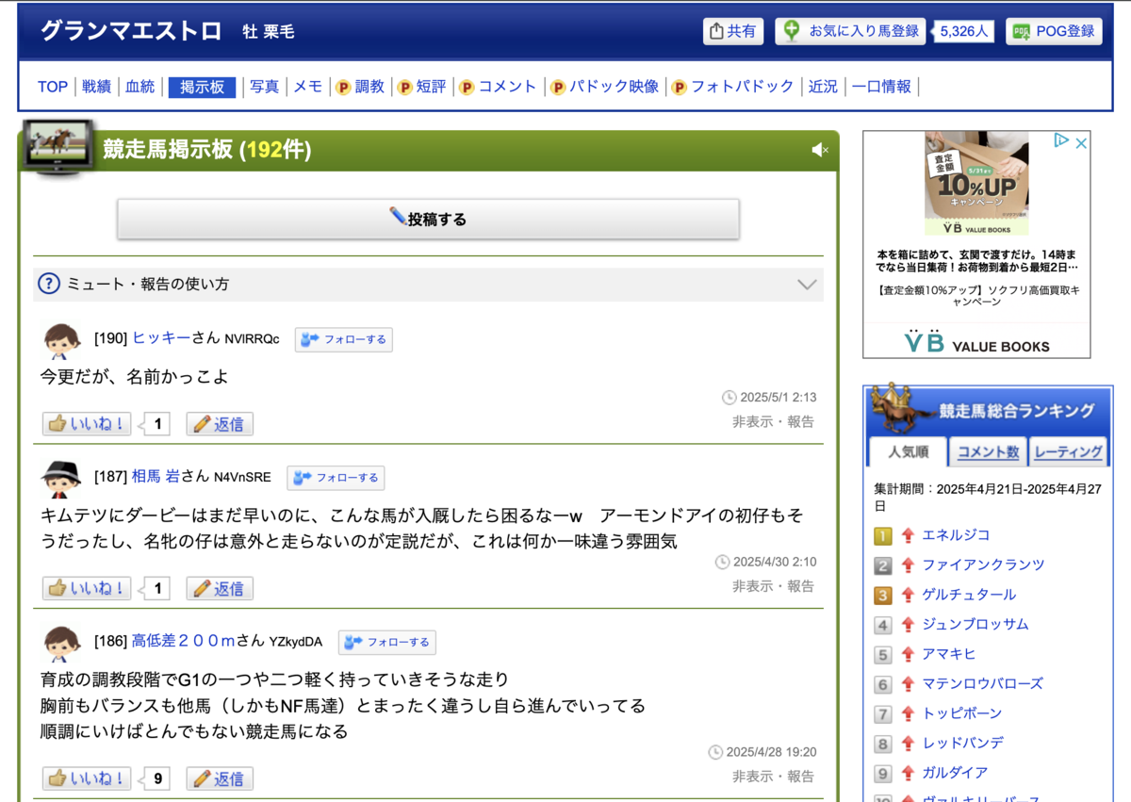Image resolution: width=1131 pixels, height=802 pixels.
Task: Click 相馬 岩's hat avatar image
Action: pyautogui.click(x=62, y=479)
